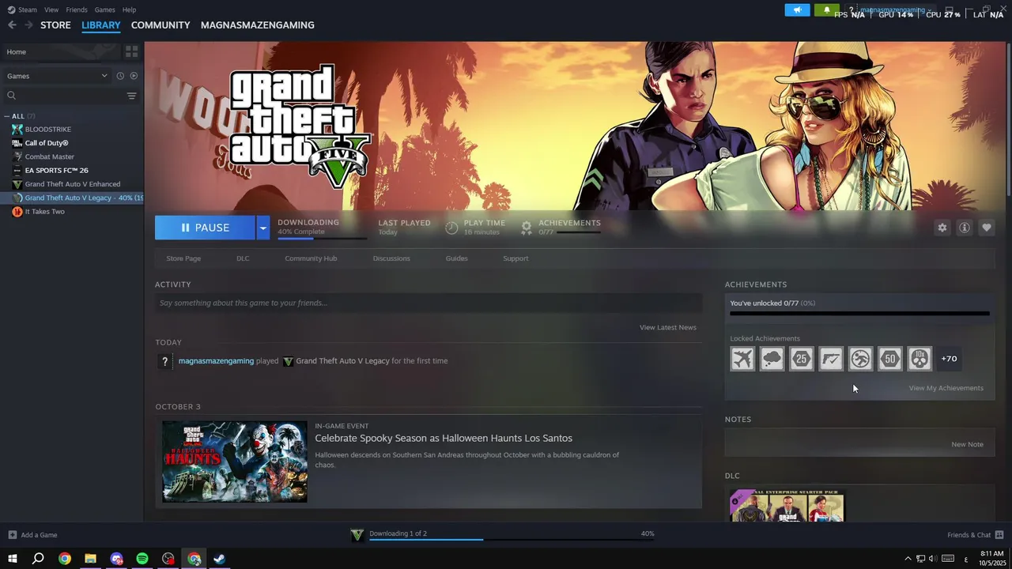Pause the GTA V download
The image size is (1012, 569).
coord(205,228)
